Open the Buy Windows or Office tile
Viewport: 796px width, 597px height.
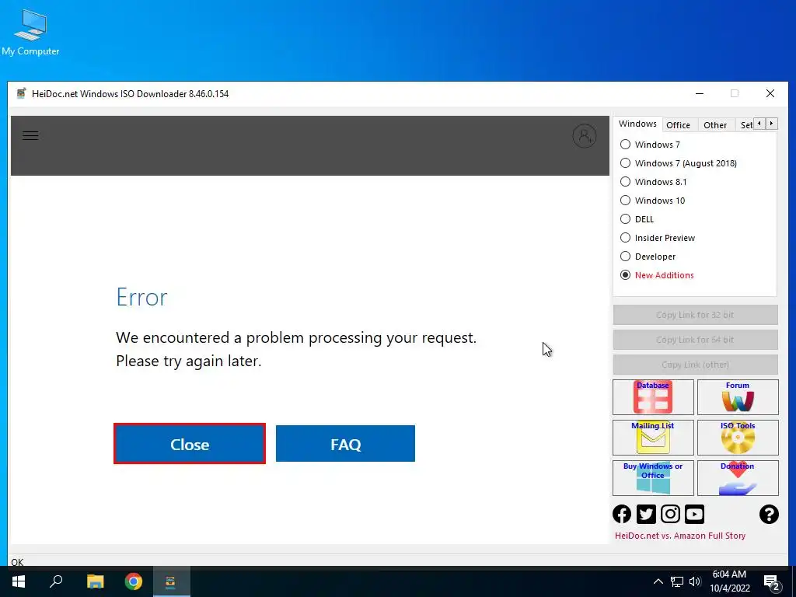653,478
